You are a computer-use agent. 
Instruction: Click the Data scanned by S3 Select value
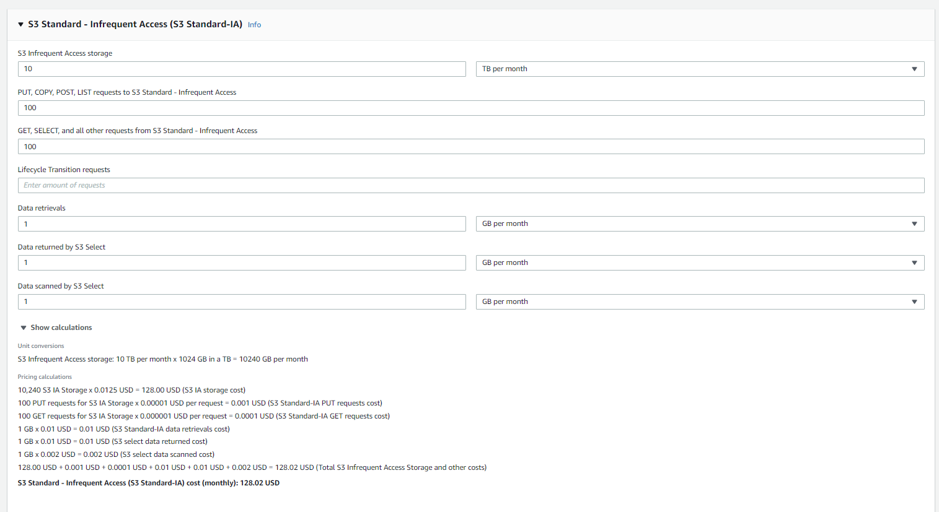pyautogui.click(x=242, y=302)
